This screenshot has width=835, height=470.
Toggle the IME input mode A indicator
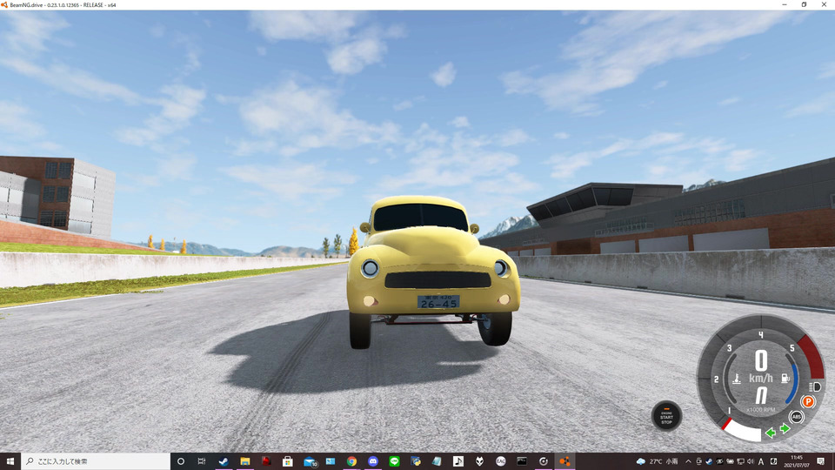coord(761,461)
